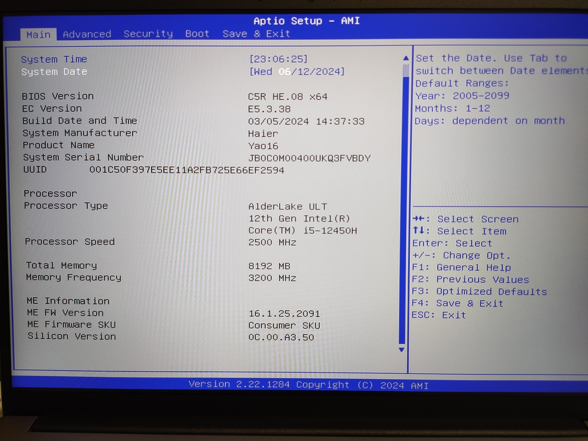Screen dimensions: 588x441
Task: Switch to the Security tab
Action: (x=148, y=34)
